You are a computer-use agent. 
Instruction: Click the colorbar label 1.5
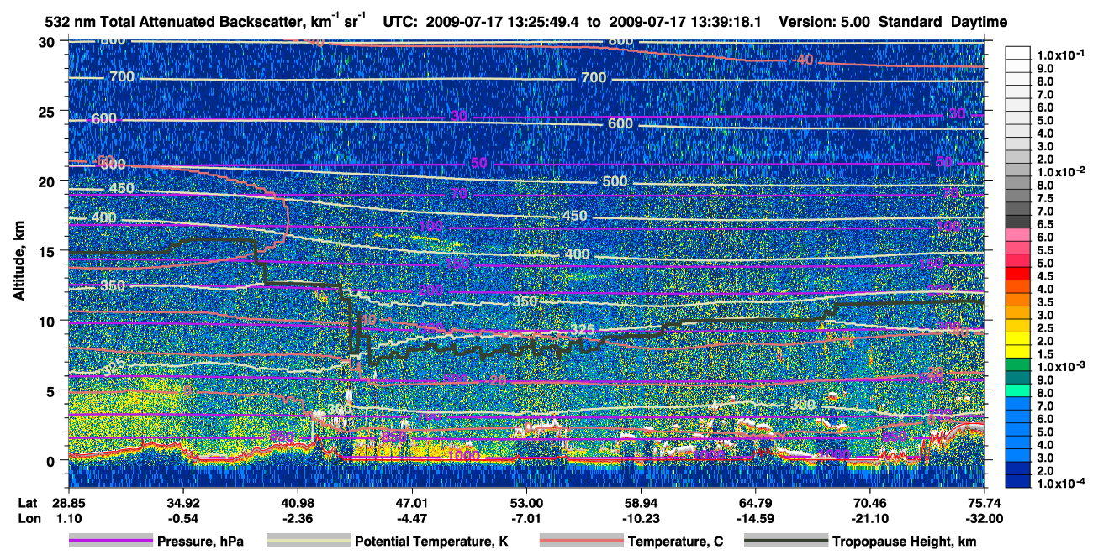click(1043, 353)
